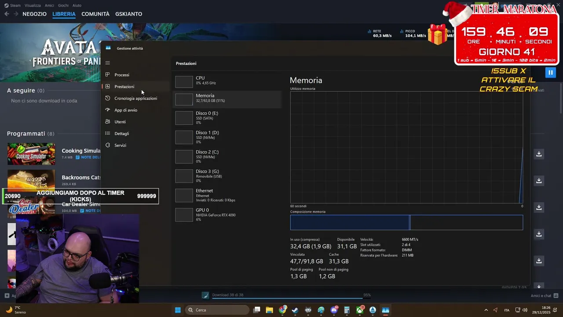Switch to NEGOZIO tab in Steam

(x=34, y=14)
